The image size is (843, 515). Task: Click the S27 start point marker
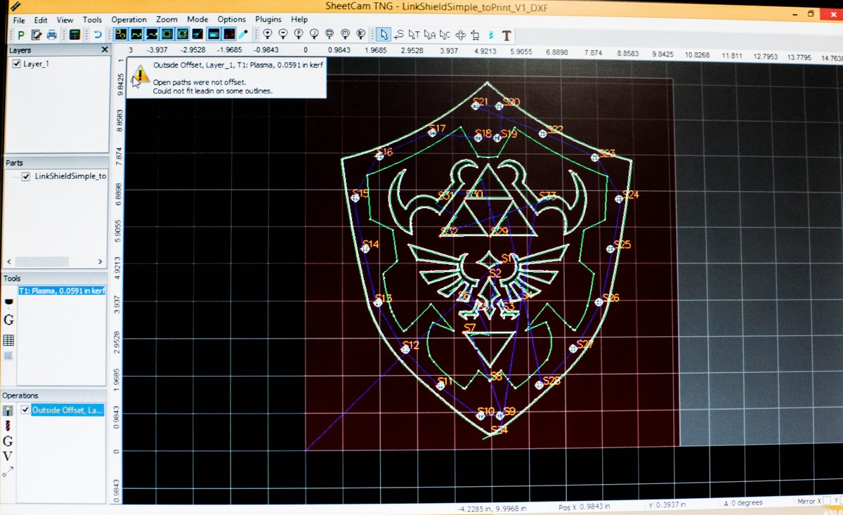coord(573,348)
